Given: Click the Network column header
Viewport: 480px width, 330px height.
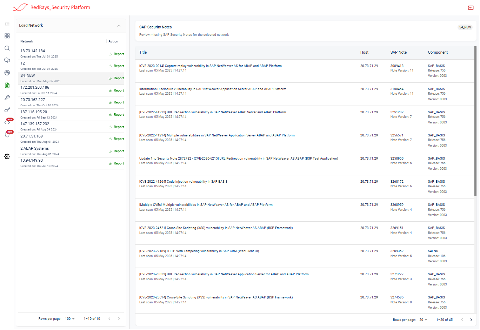Looking at the screenshot, I should click(x=27, y=41).
